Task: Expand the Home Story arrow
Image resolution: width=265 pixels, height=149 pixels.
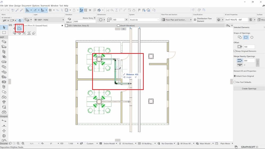Action: tap(95, 18)
